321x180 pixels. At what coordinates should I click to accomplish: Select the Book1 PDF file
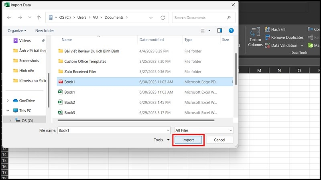click(70, 82)
